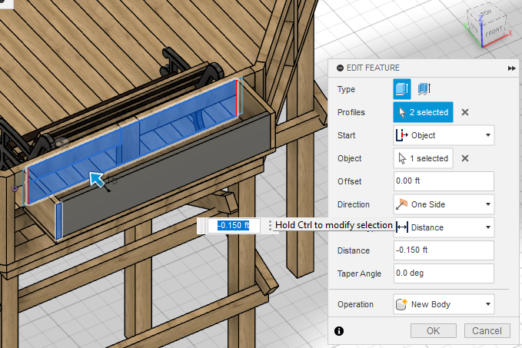Click the Taper Angle 0.0 deg field
The image size is (522, 348).
point(444,273)
